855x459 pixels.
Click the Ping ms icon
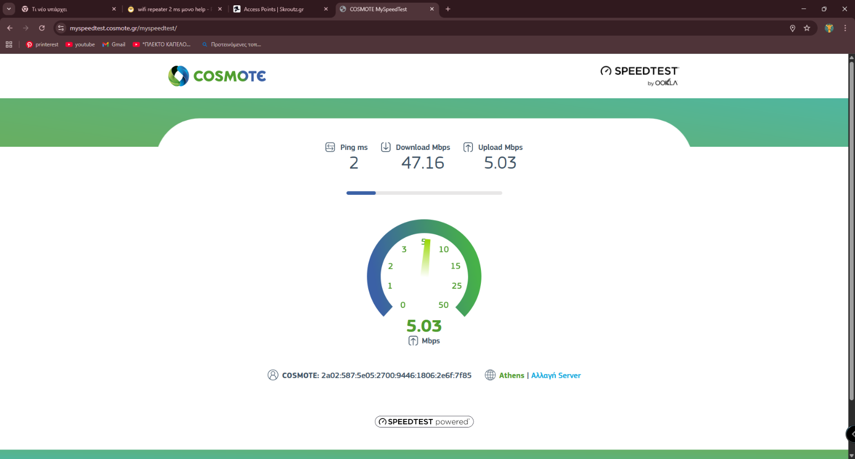330,147
